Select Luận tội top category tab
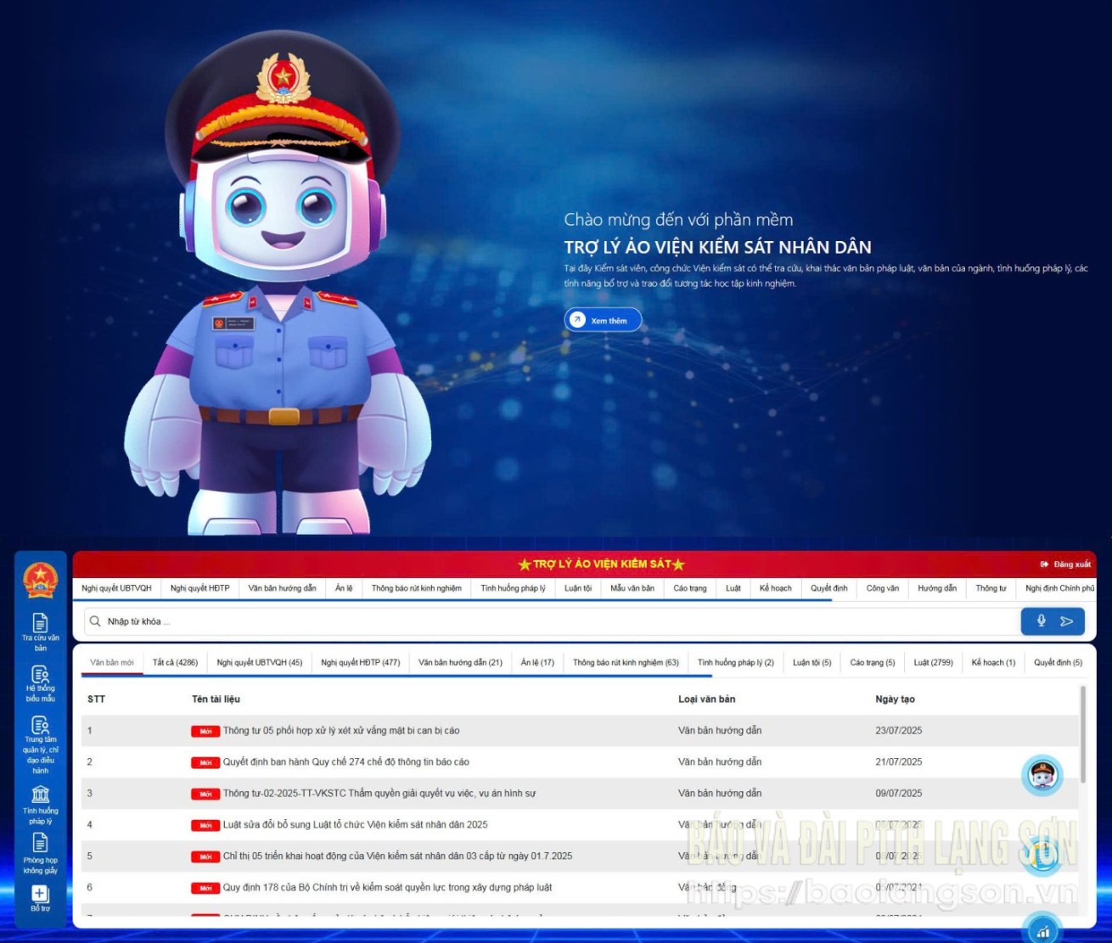Viewport: 1112px width, 943px height. pyautogui.click(x=578, y=588)
